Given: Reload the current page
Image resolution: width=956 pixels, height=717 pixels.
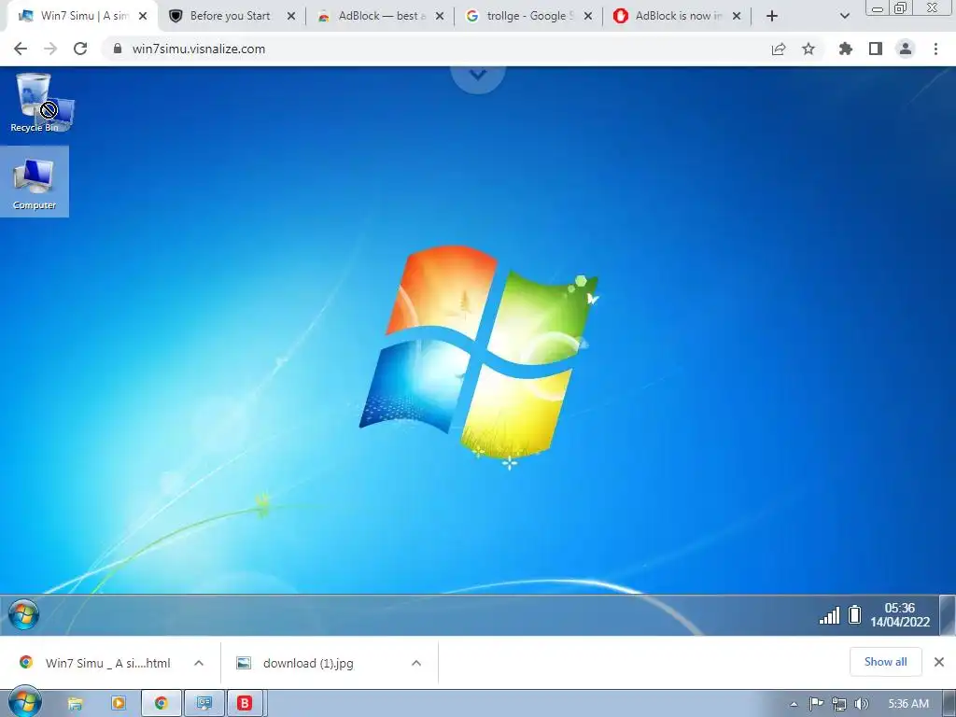Looking at the screenshot, I should 80,49.
